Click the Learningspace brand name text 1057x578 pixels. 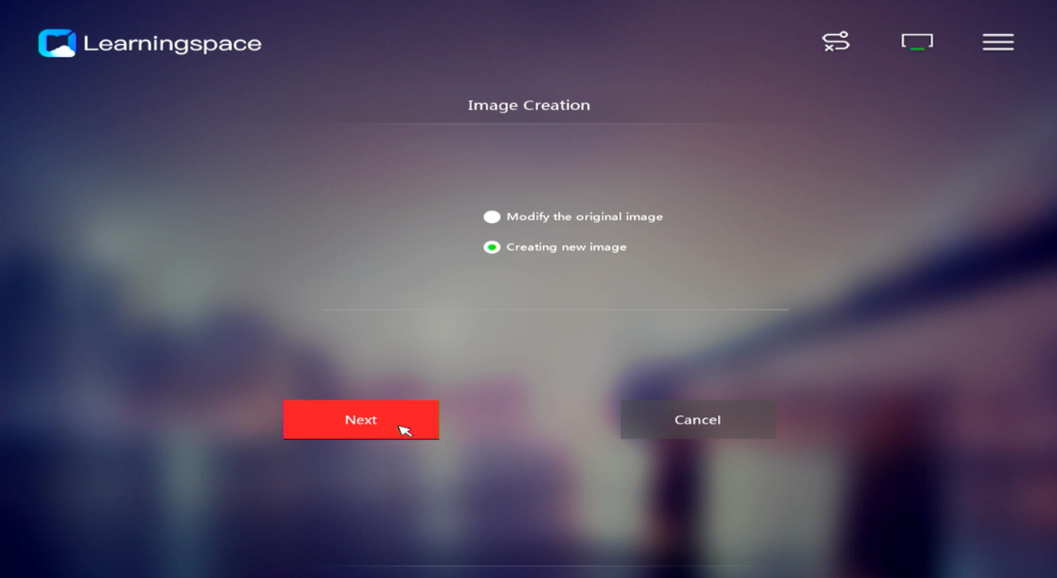click(x=173, y=43)
